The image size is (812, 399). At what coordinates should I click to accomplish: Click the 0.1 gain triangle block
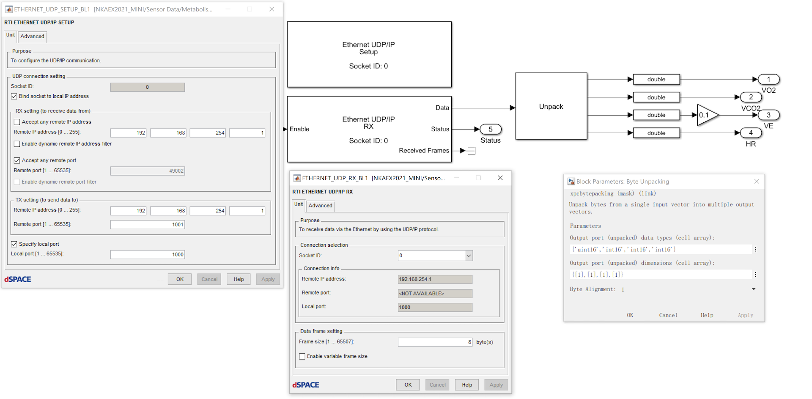pos(708,115)
